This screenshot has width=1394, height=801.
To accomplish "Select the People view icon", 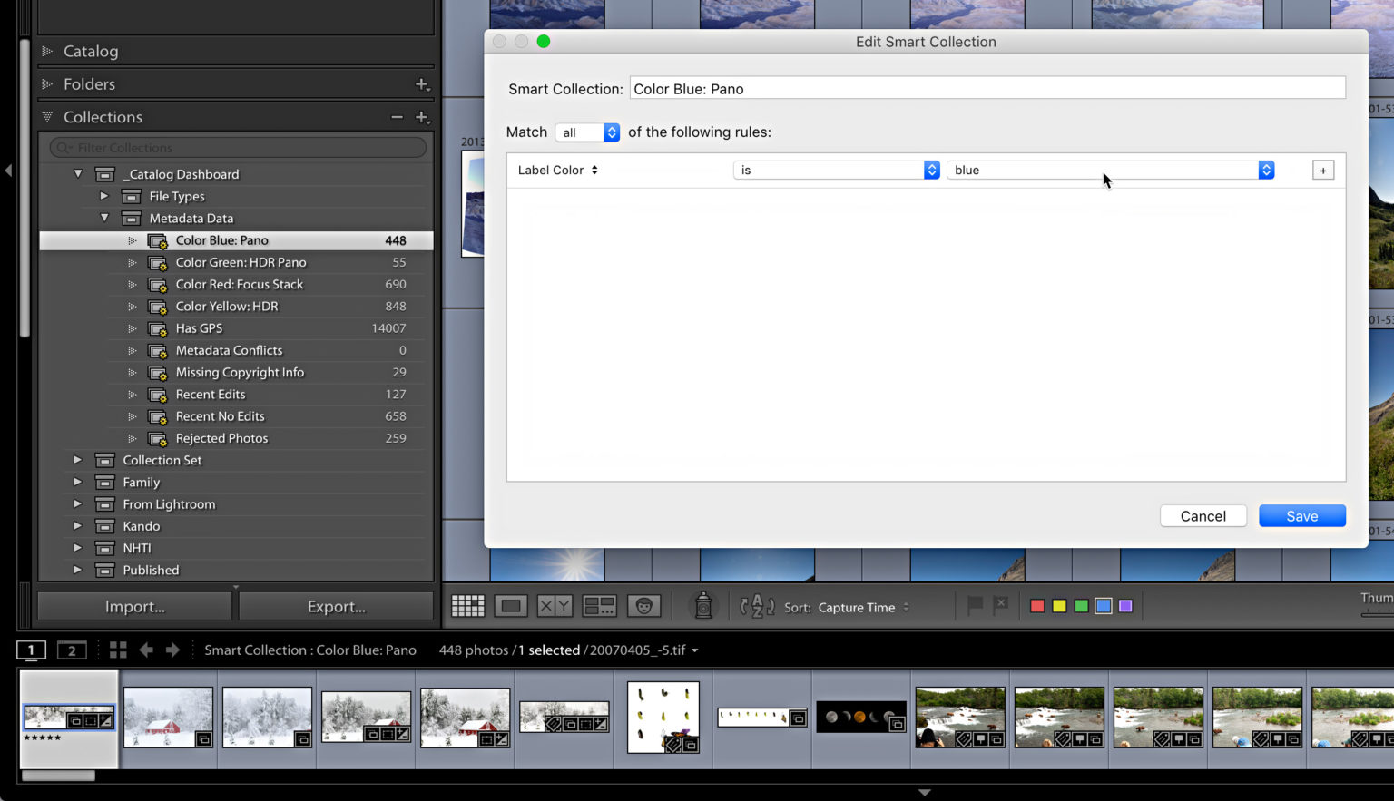I will point(644,605).
